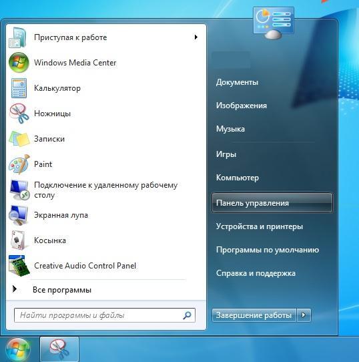Viewport: 359px width, 362px height.
Task: Expand the Приступая к работе submenu arrow
Action: pyautogui.click(x=196, y=37)
